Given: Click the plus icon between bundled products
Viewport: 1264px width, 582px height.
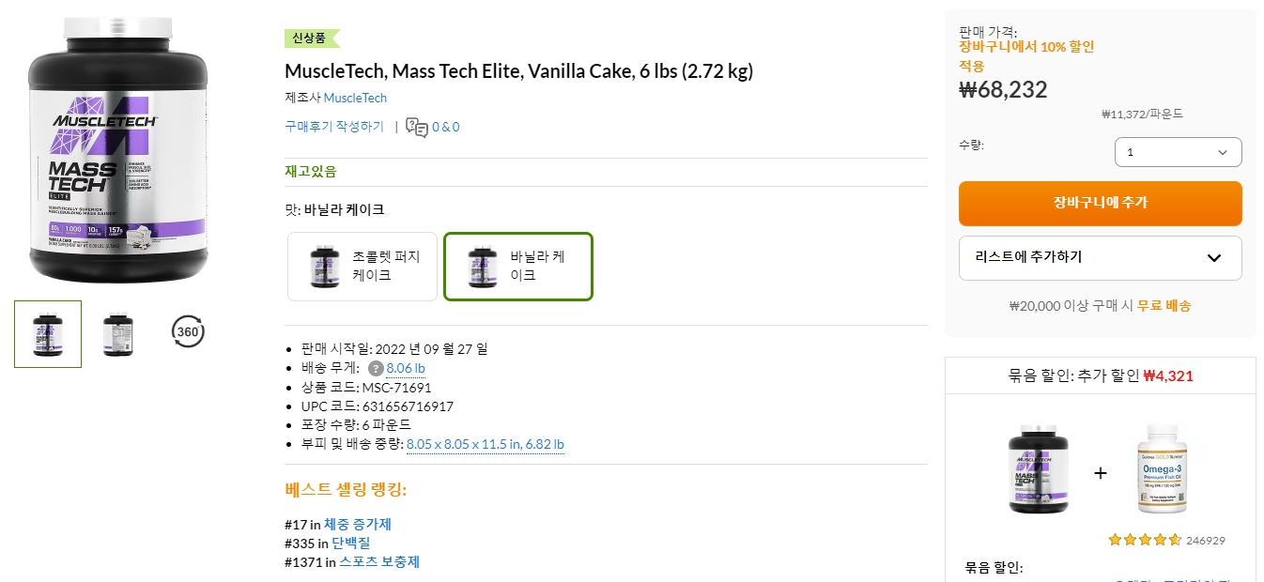Looking at the screenshot, I should click(x=1100, y=473).
